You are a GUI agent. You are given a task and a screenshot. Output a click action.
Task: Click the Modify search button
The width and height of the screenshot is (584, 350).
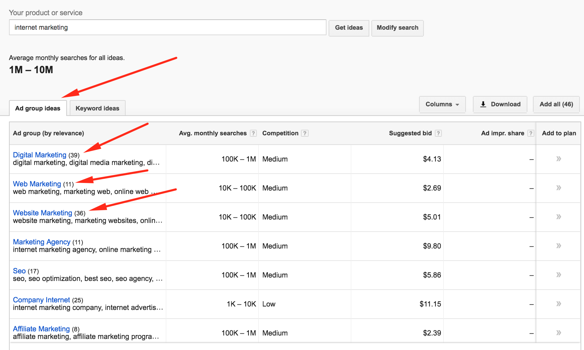[x=397, y=28]
